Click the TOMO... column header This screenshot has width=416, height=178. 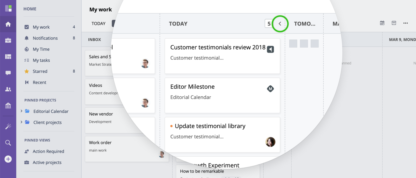(305, 24)
